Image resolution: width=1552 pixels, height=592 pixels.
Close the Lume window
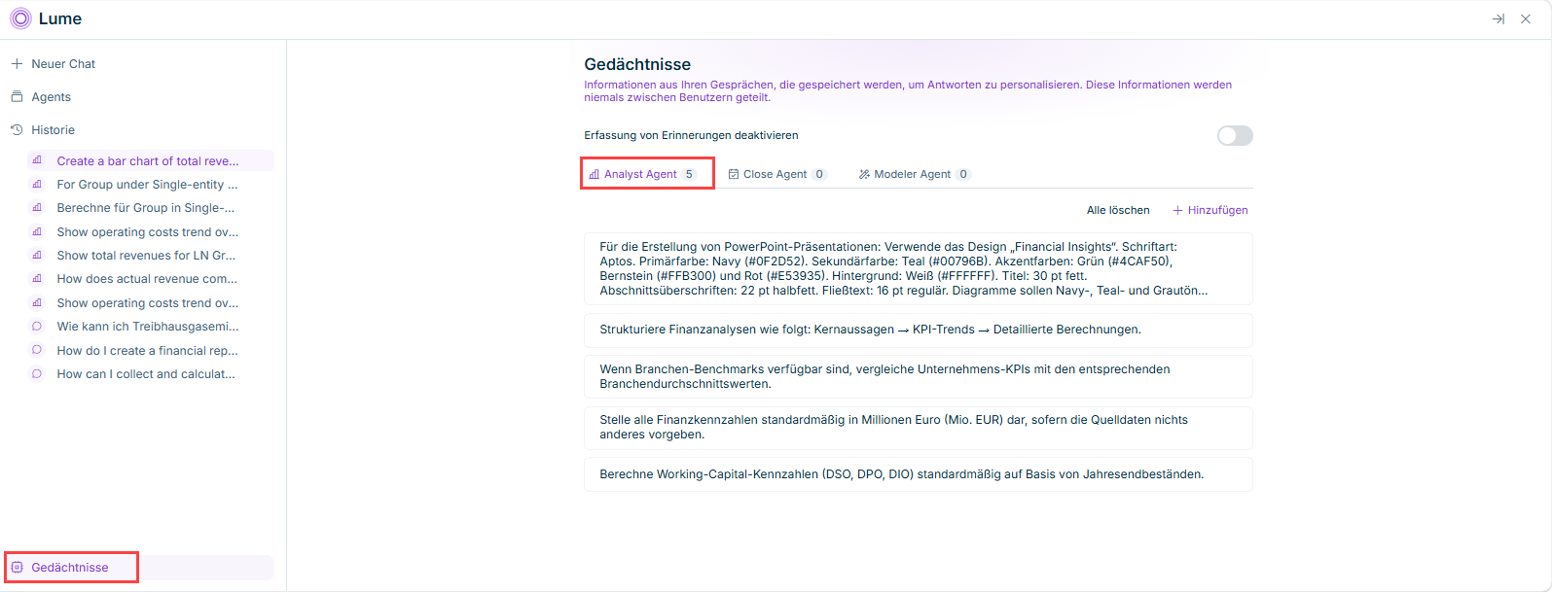pos(1526,18)
